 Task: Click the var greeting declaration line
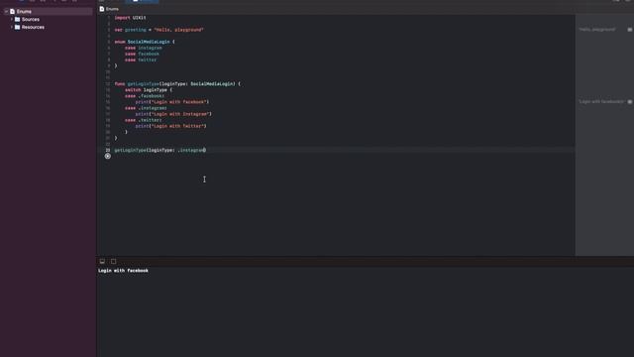pyautogui.click(x=158, y=30)
